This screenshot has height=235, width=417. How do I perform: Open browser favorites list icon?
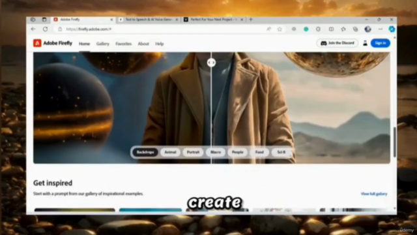click(x=343, y=29)
